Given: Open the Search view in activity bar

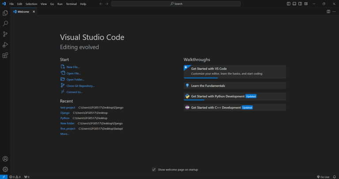Looking at the screenshot, I should point(5,24).
